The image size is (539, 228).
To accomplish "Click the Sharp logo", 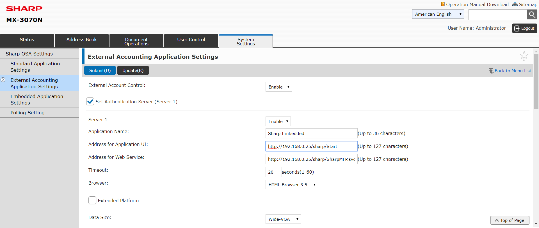I will pyautogui.click(x=24, y=9).
